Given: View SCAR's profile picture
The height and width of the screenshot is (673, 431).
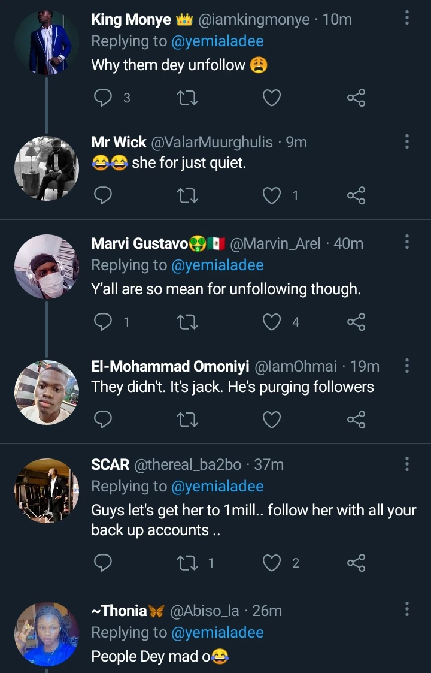Looking at the screenshot, I should pos(46,490).
